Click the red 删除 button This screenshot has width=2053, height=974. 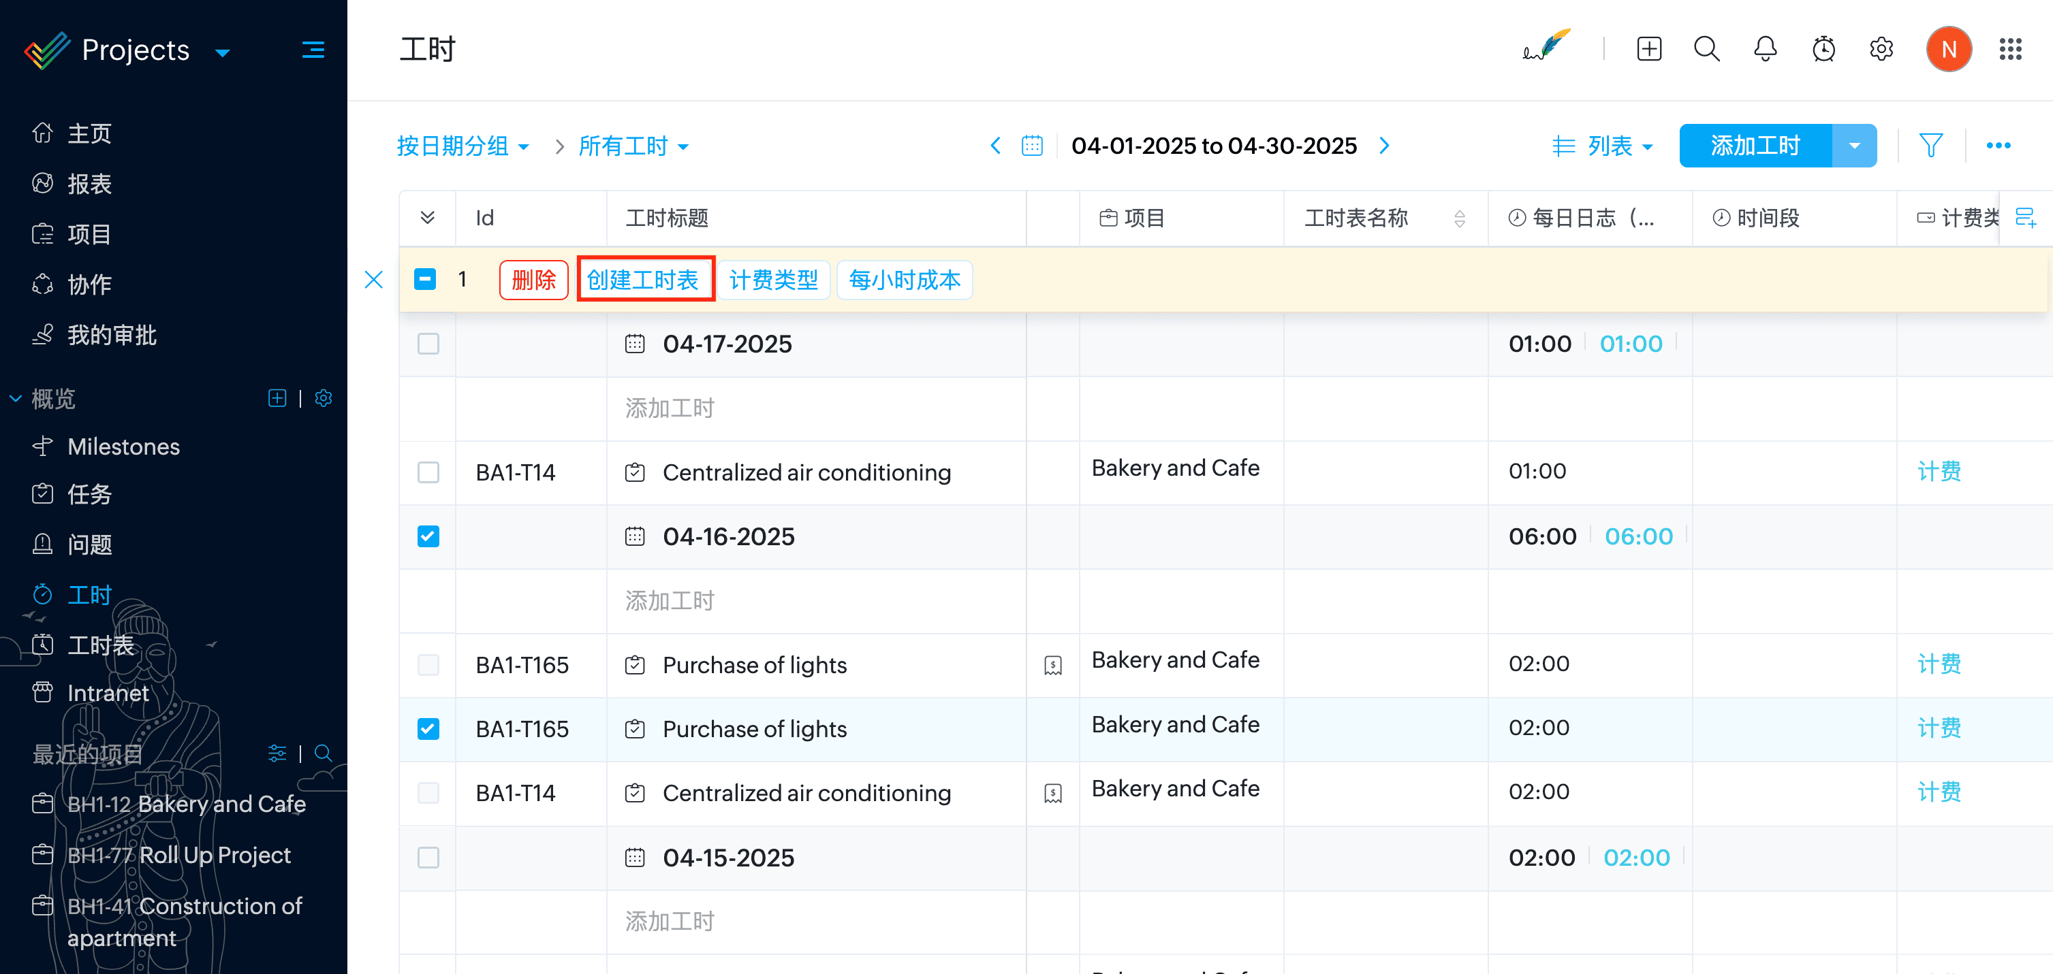(x=533, y=280)
